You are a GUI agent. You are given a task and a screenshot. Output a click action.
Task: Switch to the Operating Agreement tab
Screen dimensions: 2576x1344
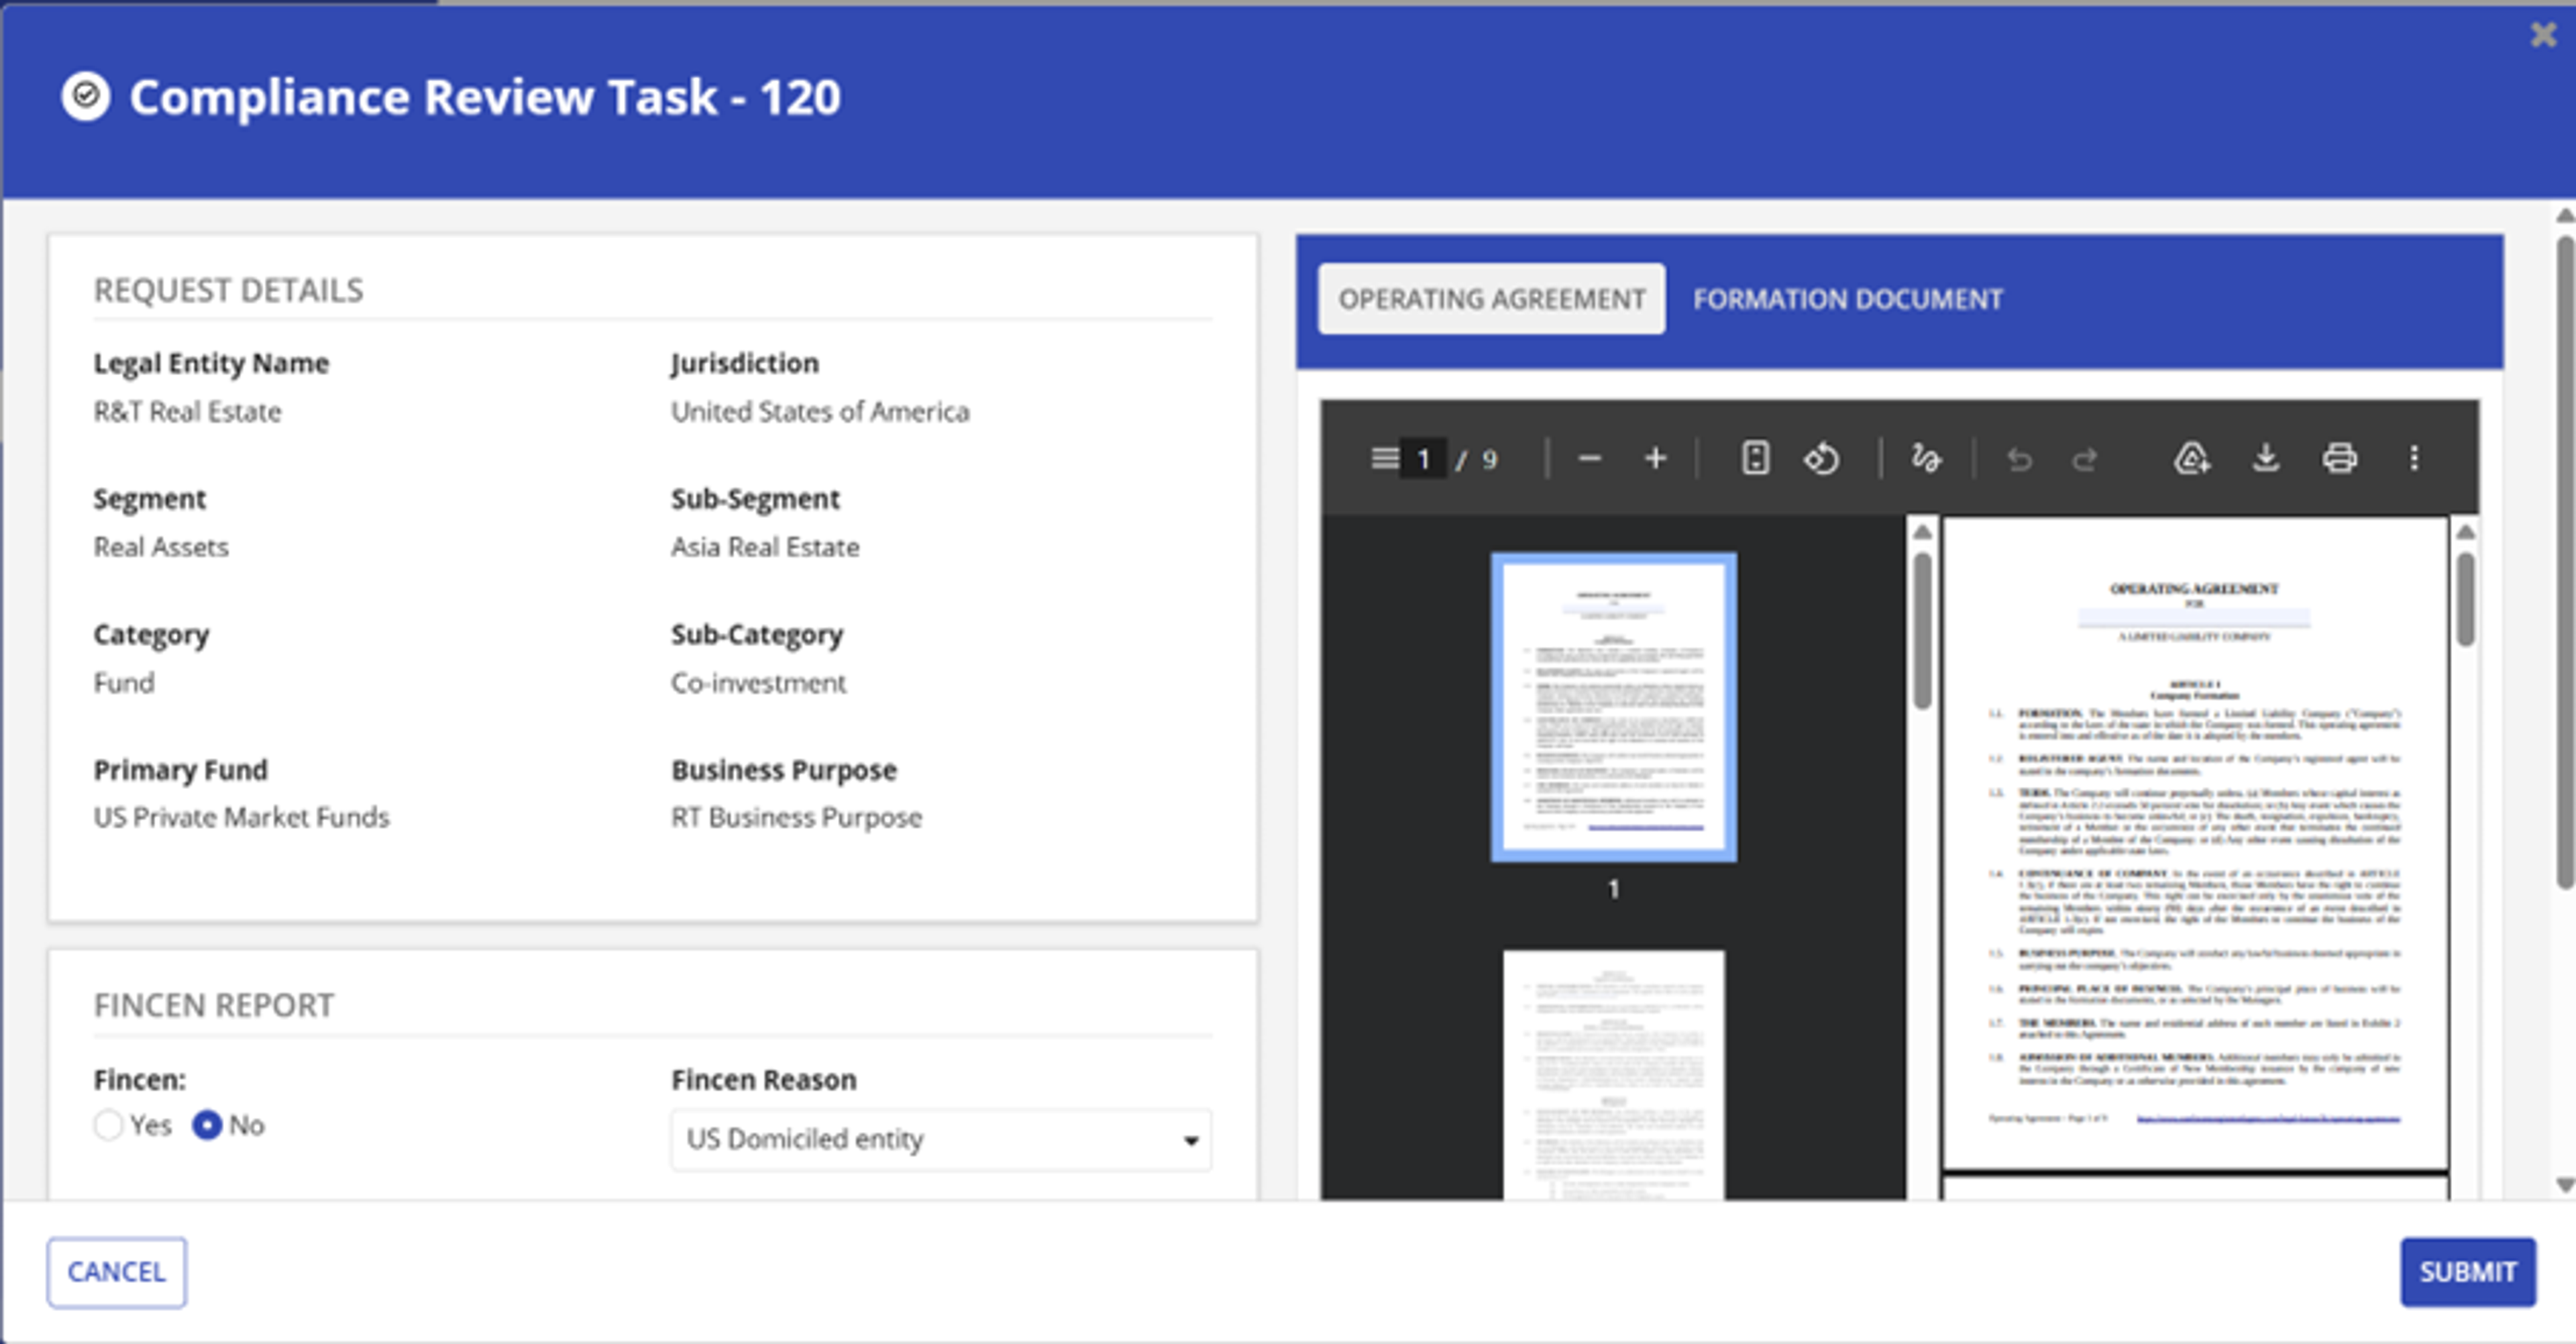click(1491, 299)
